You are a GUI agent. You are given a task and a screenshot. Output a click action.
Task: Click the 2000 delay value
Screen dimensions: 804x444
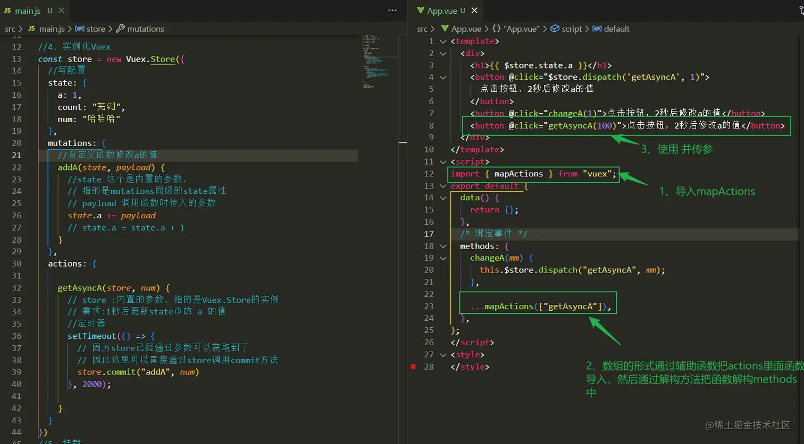coord(92,384)
